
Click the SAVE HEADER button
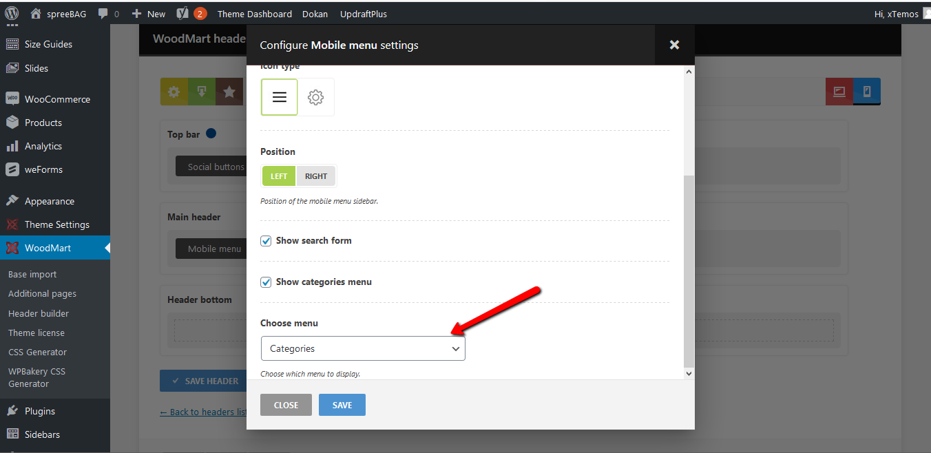pos(203,381)
